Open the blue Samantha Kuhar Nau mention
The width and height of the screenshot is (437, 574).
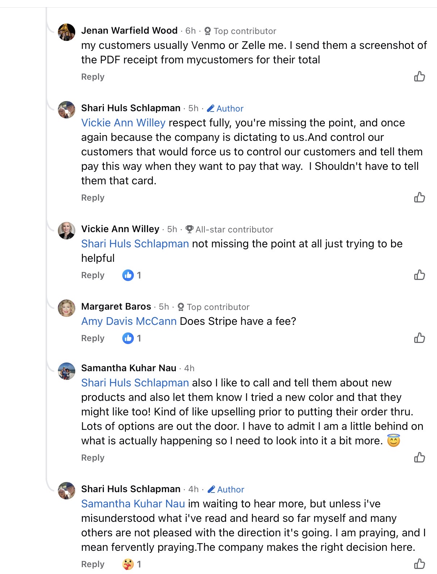(x=133, y=504)
